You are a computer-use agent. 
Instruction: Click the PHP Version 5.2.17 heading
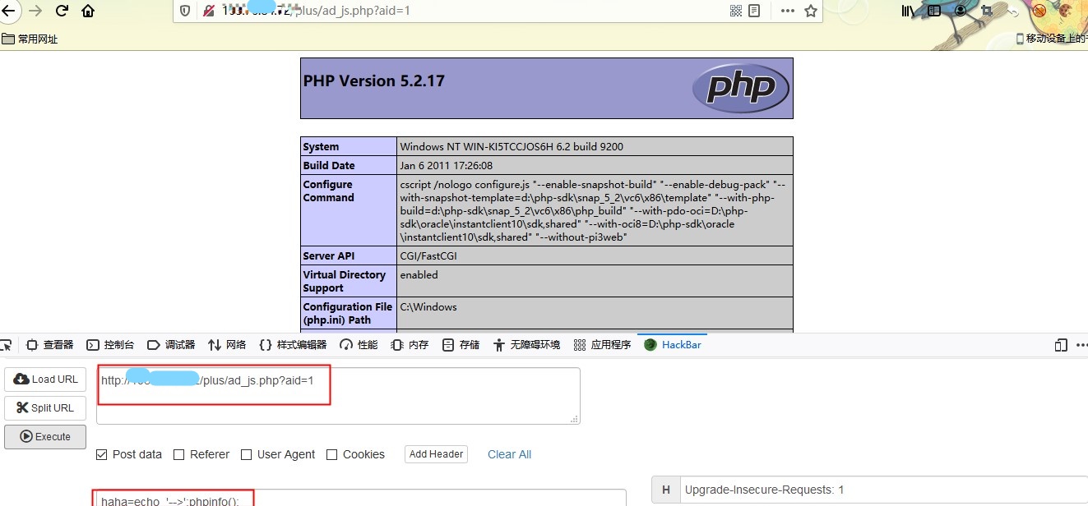(x=374, y=80)
